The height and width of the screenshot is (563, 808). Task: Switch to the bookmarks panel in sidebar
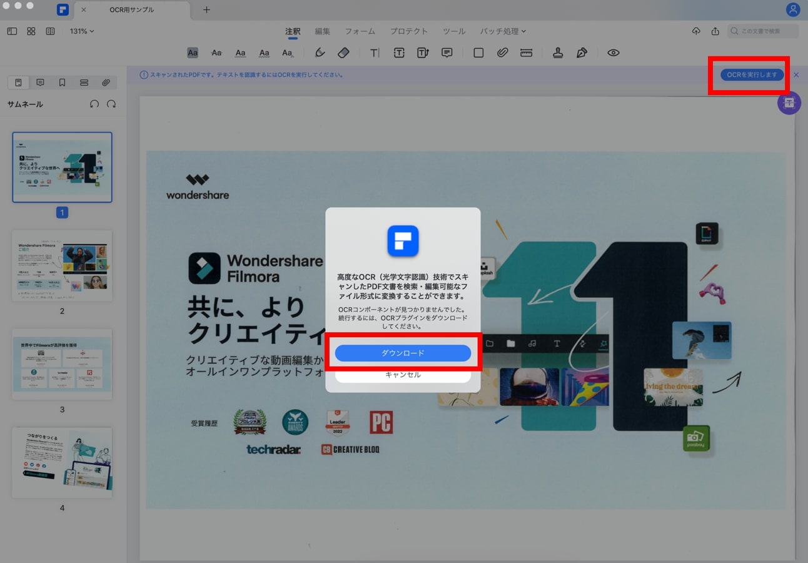(62, 83)
